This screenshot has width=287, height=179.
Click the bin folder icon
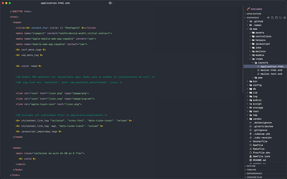pos(251,81)
